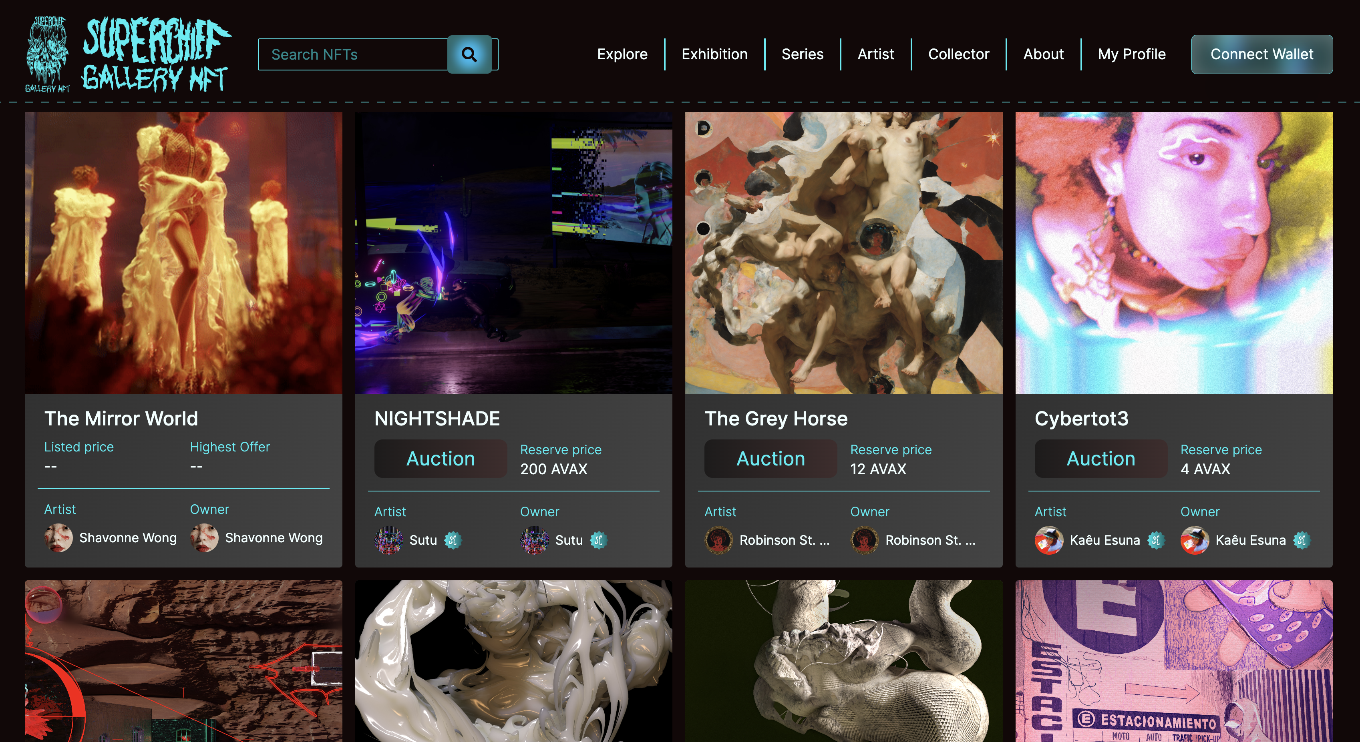Open the Estacionamiento poster artwork thumbnail
Viewport: 1360px width, 742px height.
tap(1174, 661)
